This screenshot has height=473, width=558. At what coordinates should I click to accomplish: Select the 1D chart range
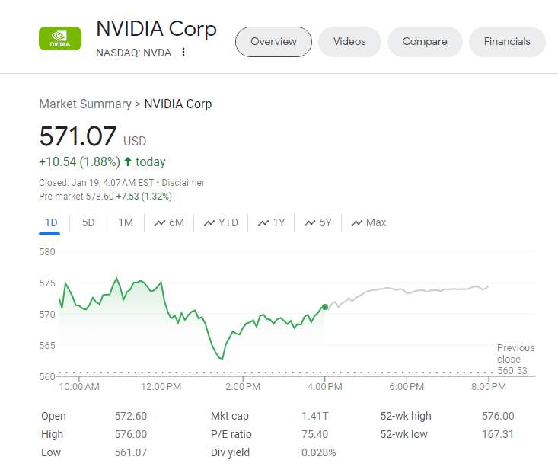[51, 222]
